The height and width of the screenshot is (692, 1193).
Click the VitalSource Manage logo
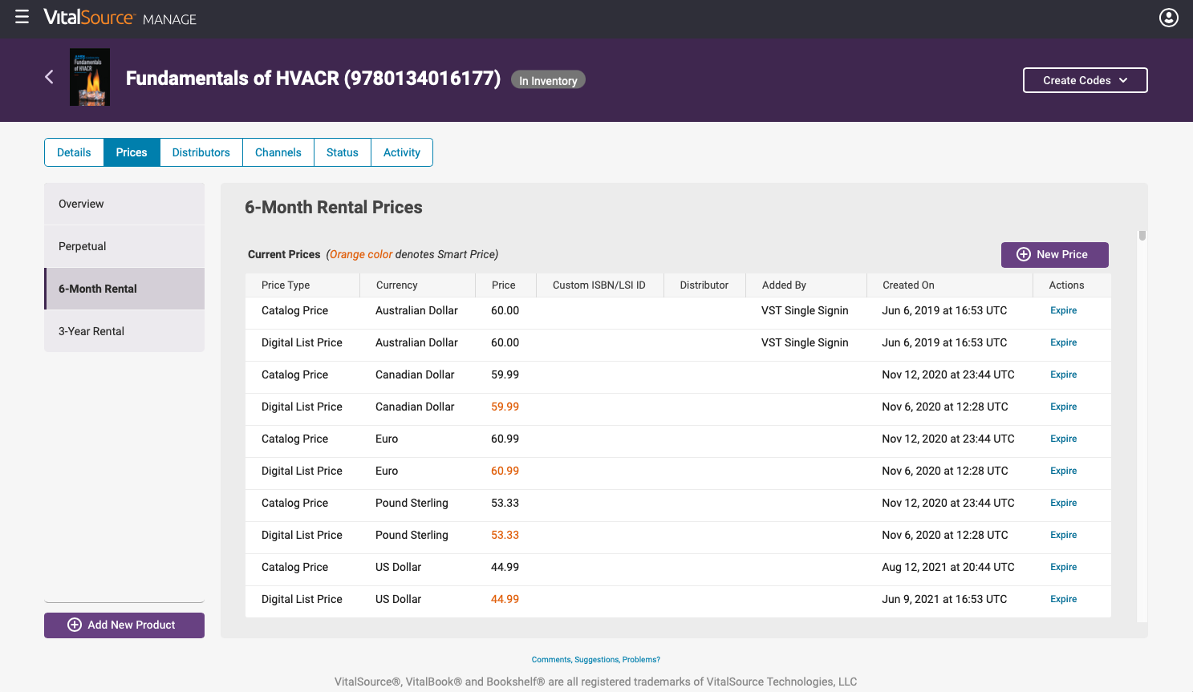point(120,18)
